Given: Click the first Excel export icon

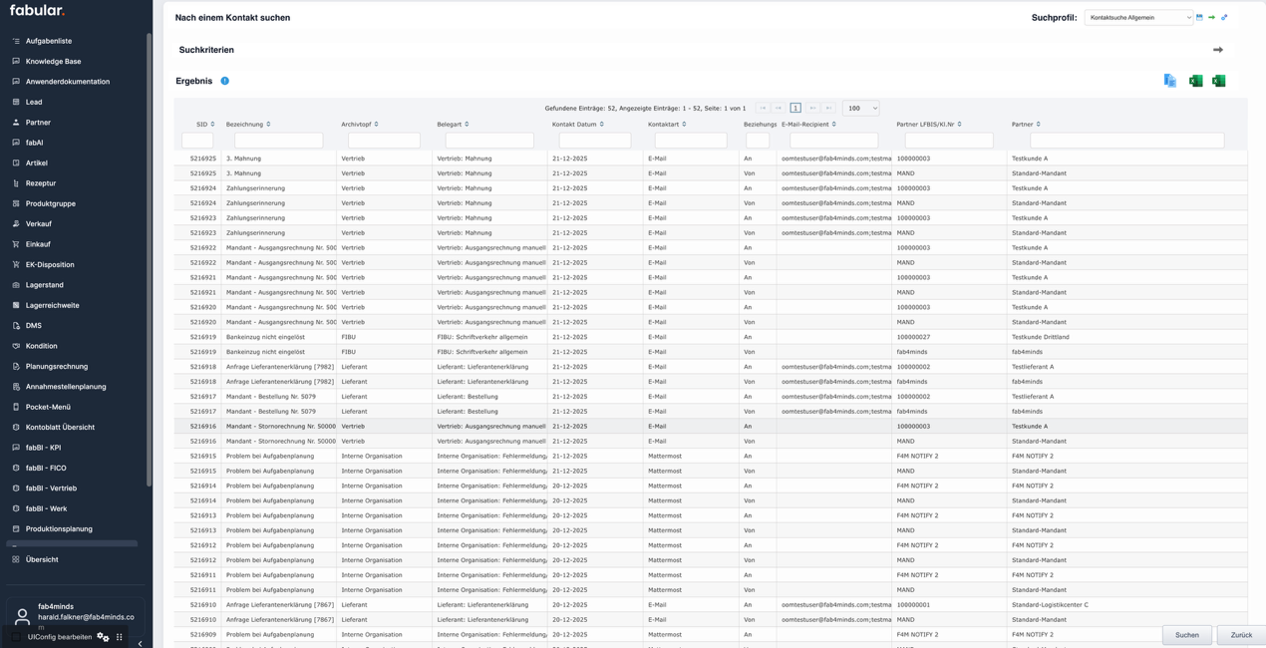Looking at the screenshot, I should pyautogui.click(x=1195, y=81).
